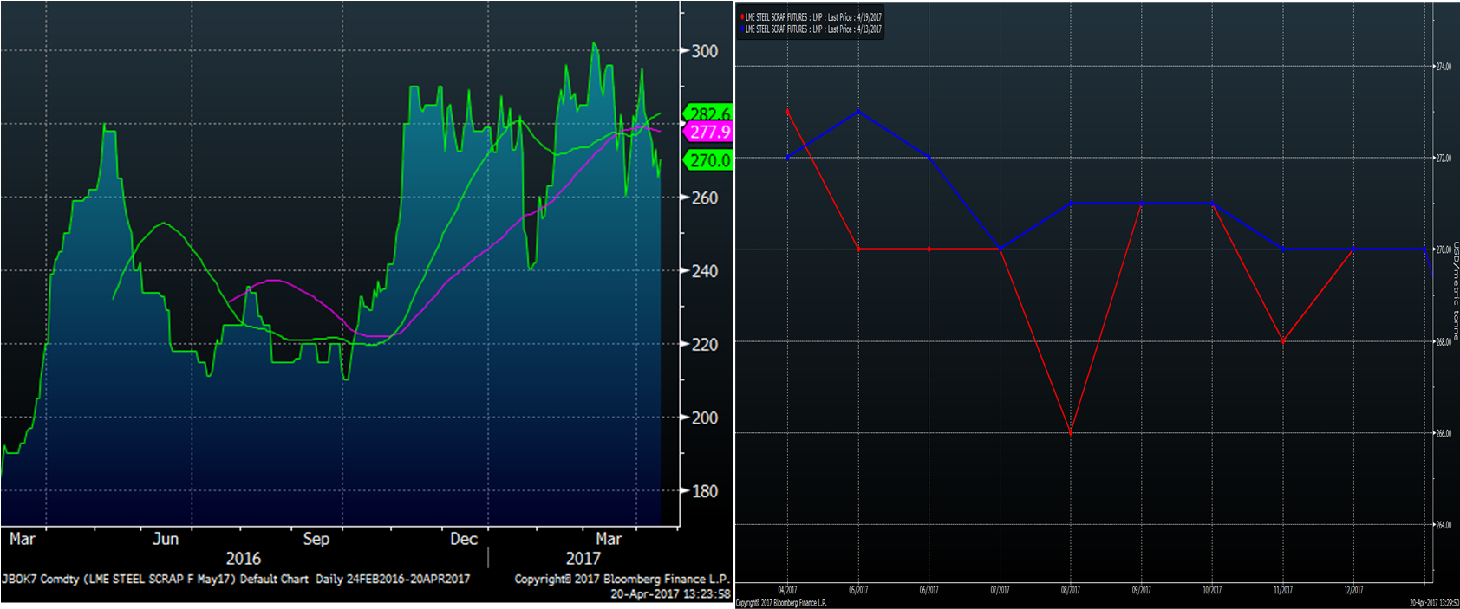The width and height of the screenshot is (1460, 609).
Task: Click the USD/metric tonne axis title
Action: coord(1456,291)
